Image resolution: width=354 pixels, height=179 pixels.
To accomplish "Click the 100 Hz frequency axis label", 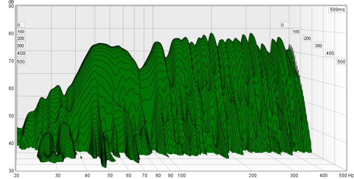I will (x=181, y=175).
